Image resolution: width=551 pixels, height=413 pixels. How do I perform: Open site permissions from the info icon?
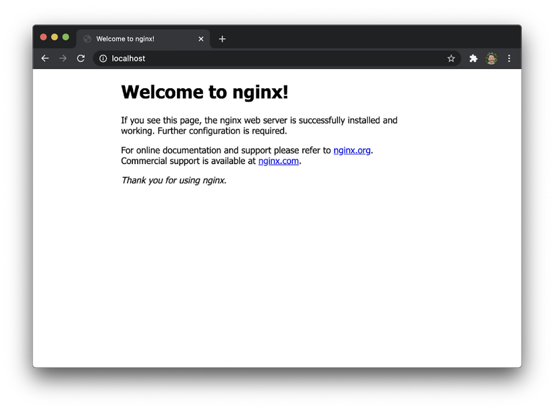102,58
